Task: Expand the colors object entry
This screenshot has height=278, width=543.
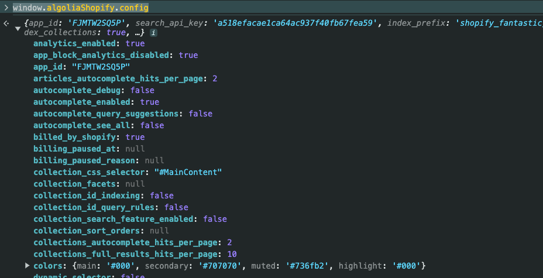Action: (28, 266)
